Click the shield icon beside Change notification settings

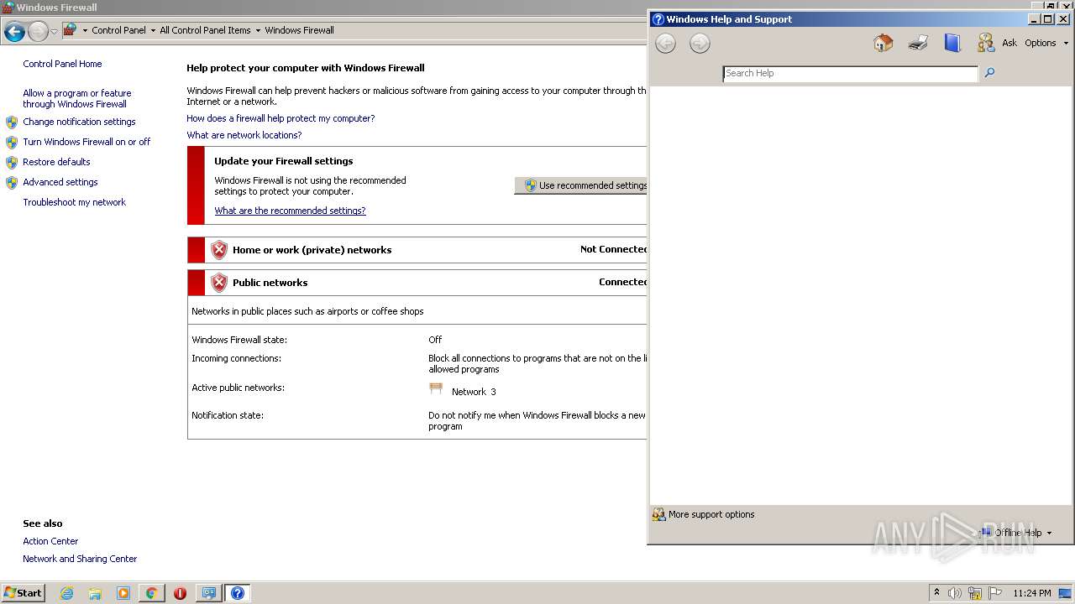(x=12, y=122)
